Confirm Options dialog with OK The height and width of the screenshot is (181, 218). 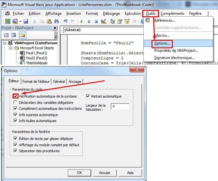(79, 173)
